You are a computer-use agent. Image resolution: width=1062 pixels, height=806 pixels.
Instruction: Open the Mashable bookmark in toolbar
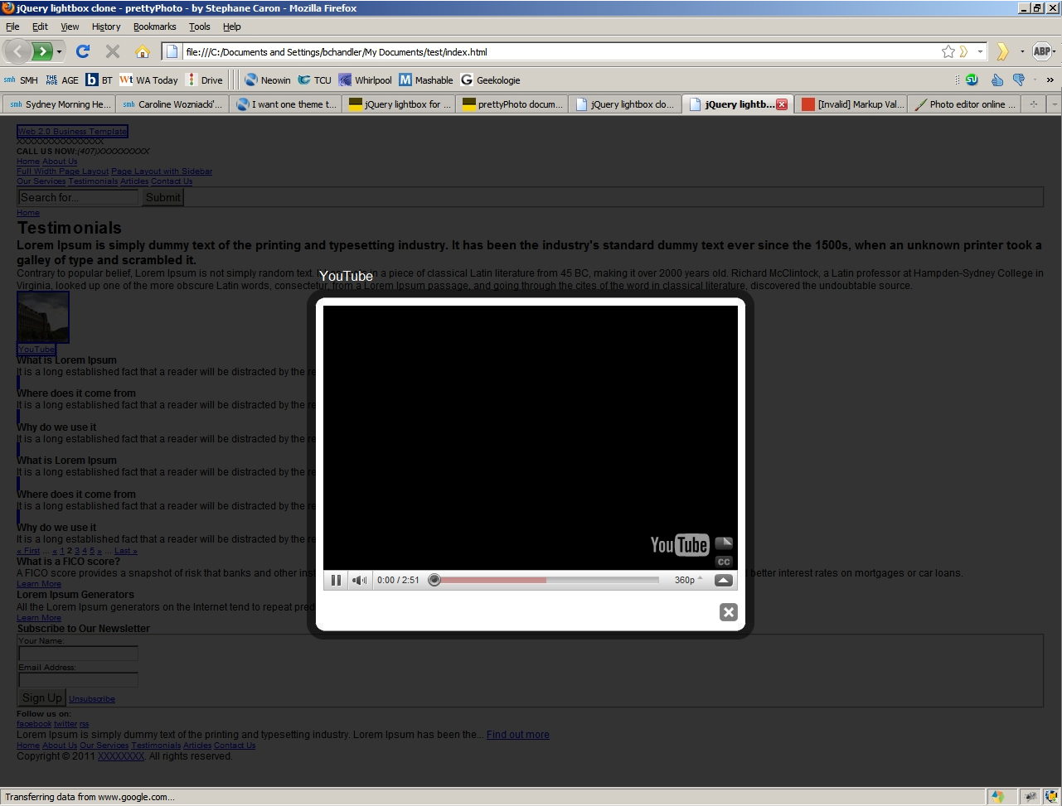tap(425, 80)
